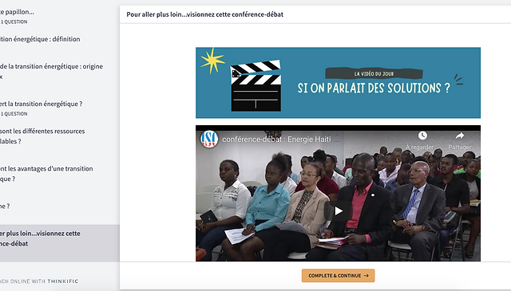This screenshot has width=511, height=291.
Task: Open video title 'conférence-débat : Energie Haïti'
Action: click(x=276, y=140)
